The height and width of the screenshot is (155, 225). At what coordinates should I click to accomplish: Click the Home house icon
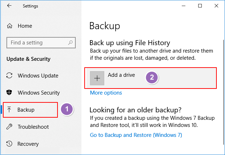[10, 26]
